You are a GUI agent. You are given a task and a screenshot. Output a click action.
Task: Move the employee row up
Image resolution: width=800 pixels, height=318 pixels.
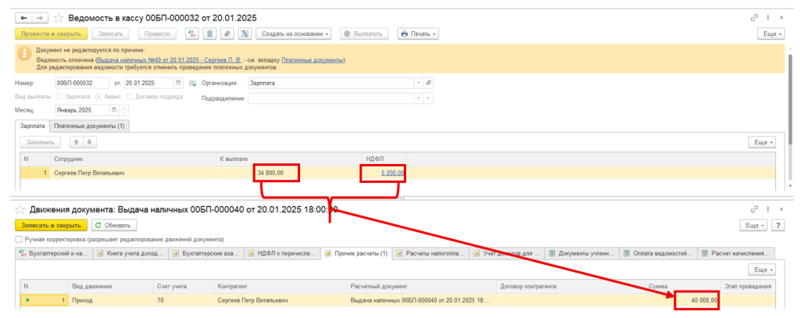pos(77,142)
